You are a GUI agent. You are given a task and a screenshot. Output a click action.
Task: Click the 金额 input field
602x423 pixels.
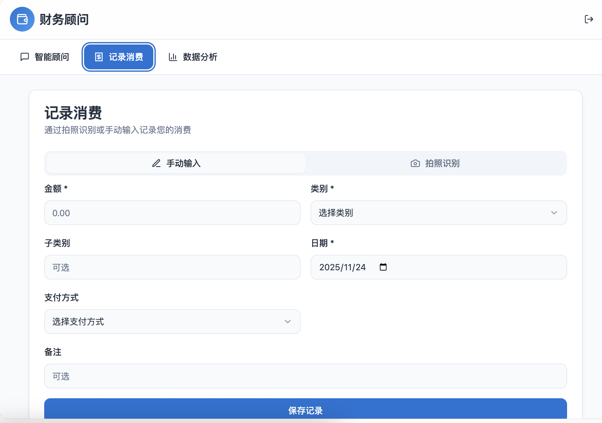point(172,213)
